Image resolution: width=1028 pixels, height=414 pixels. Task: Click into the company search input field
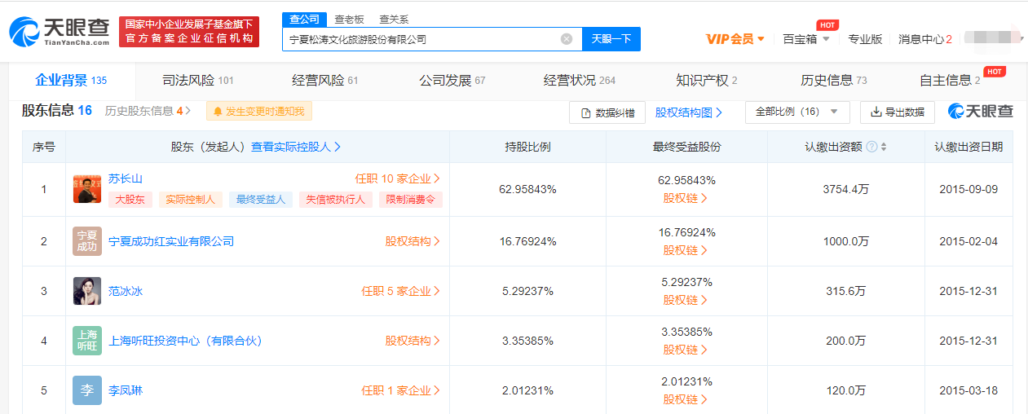click(420, 39)
